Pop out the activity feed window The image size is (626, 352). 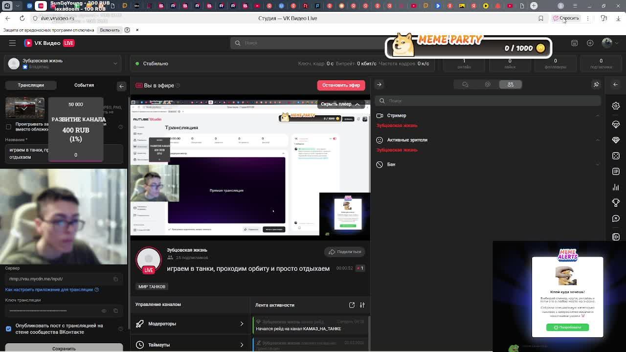click(x=352, y=305)
